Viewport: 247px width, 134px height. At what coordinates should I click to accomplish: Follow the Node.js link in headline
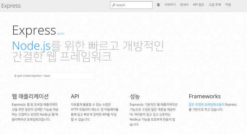[31, 46]
